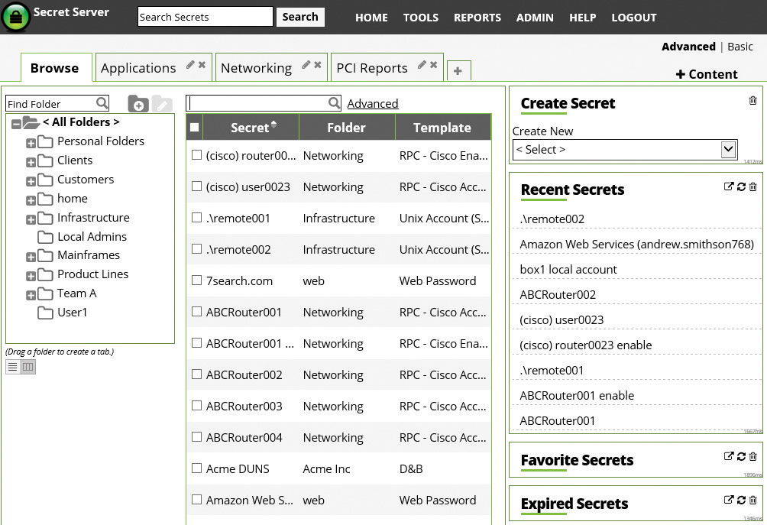767x525 pixels.
Task: Tick the checkbox for 7search.com
Action: [196, 280]
